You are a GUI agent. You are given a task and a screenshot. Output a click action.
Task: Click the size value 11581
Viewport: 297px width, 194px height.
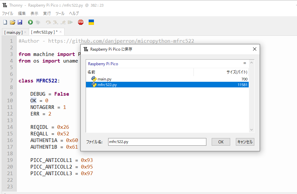[x=242, y=85]
